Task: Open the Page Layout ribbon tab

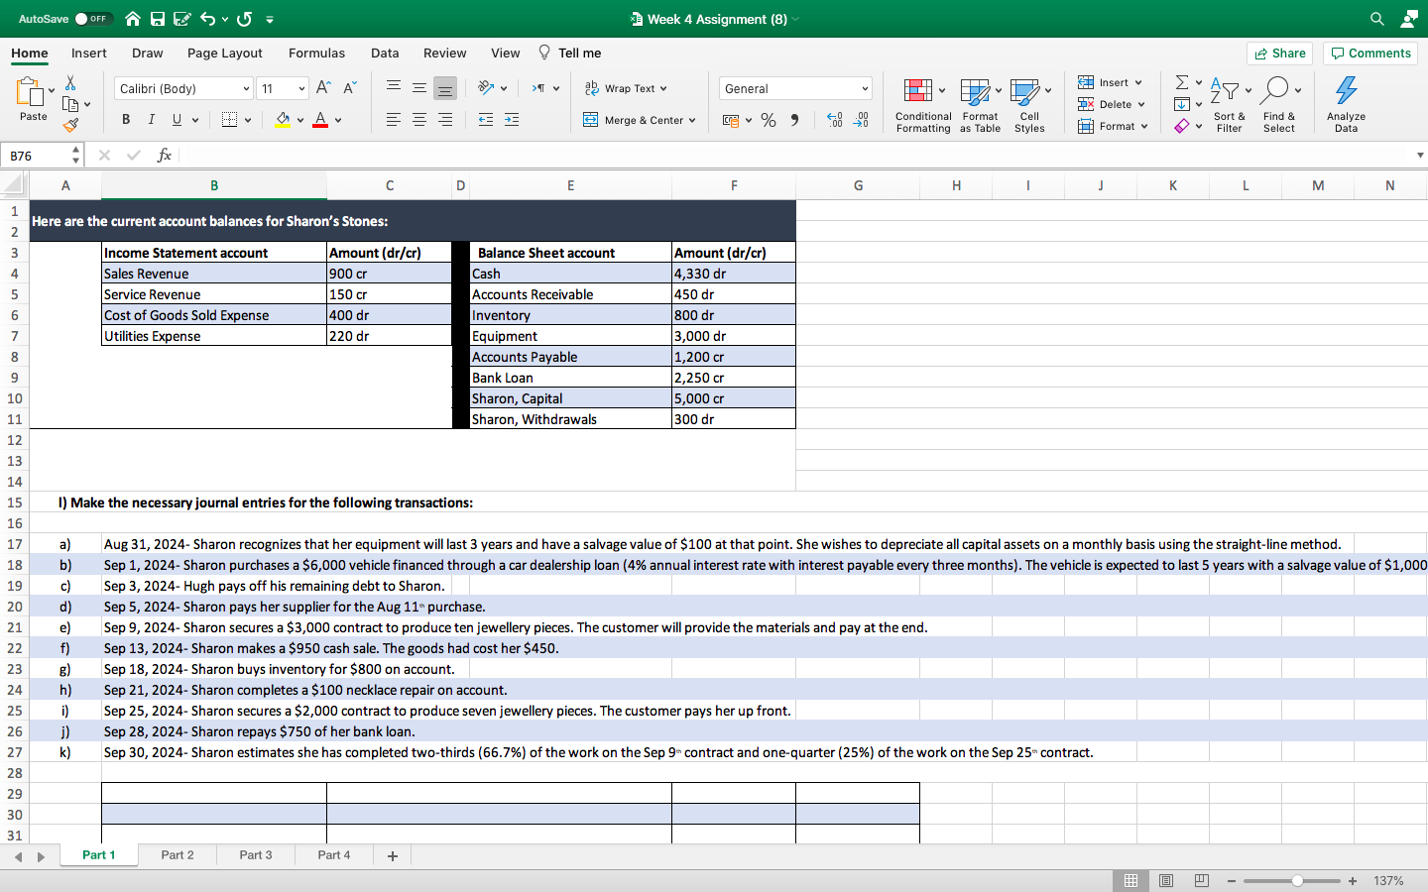Action: click(225, 54)
